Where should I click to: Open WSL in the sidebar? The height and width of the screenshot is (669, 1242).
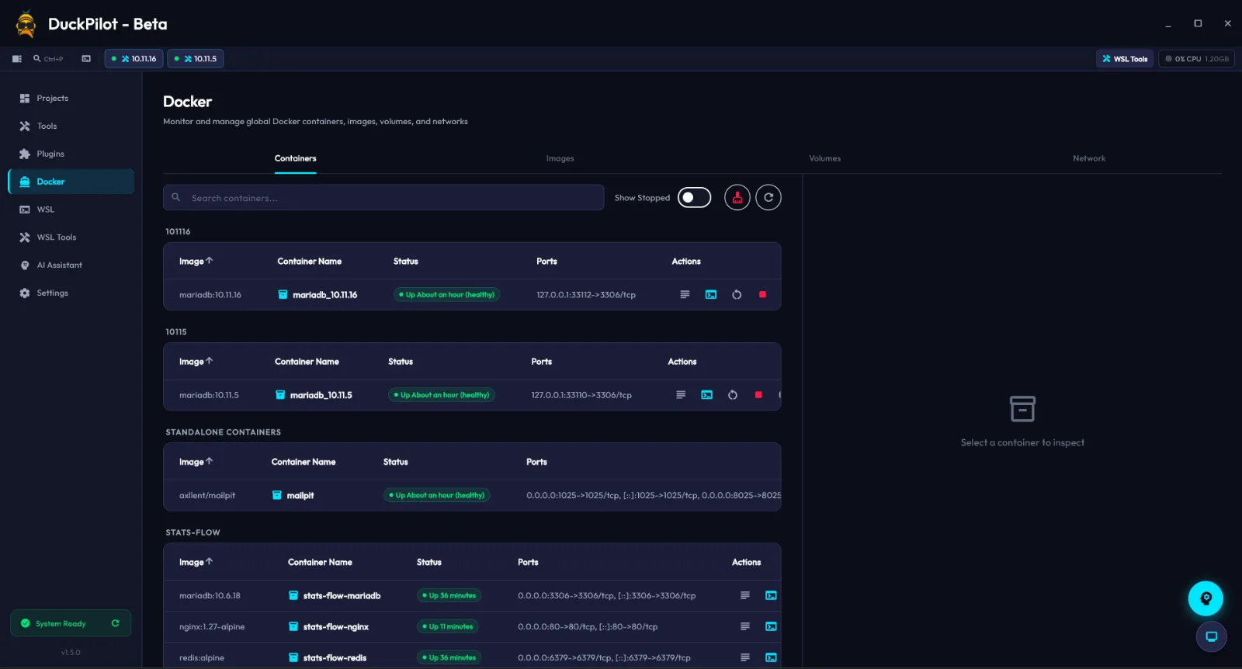71,210
